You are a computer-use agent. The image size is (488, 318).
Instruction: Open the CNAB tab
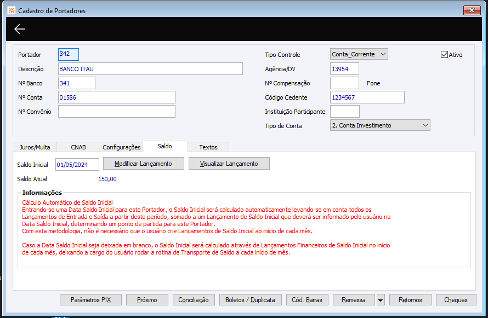78,147
